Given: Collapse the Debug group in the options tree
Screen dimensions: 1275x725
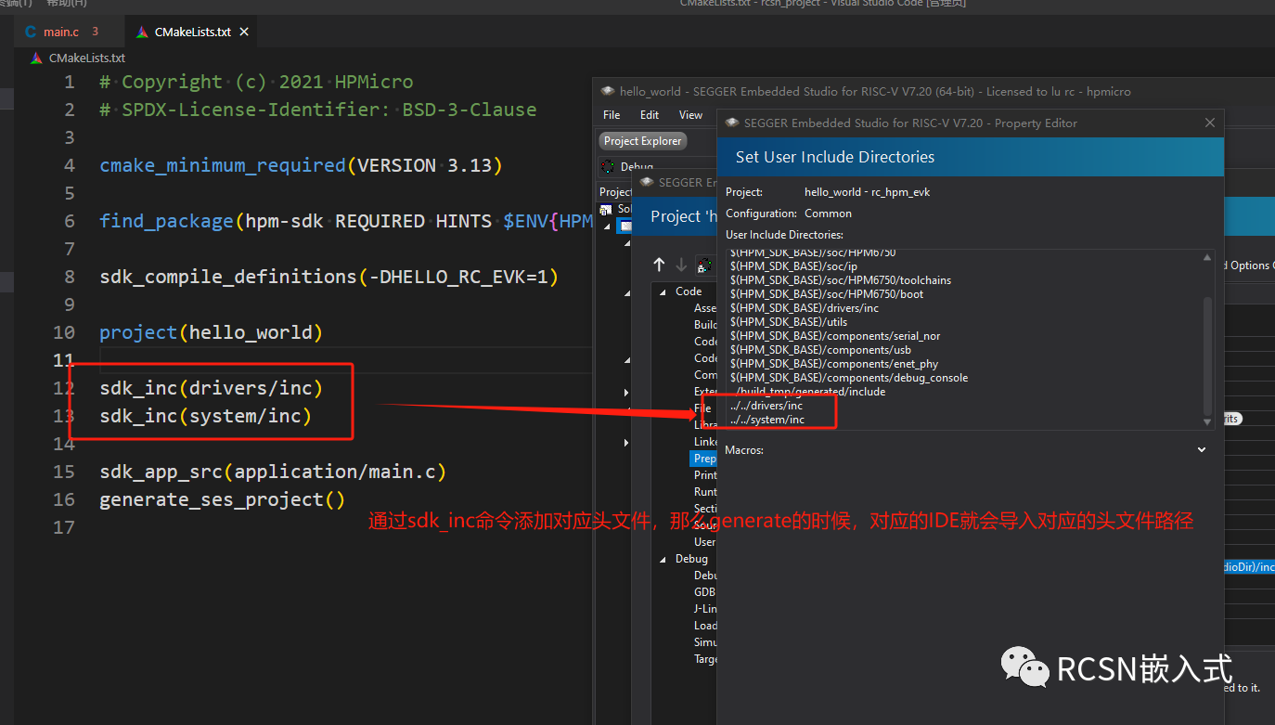Looking at the screenshot, I should click(663, 559).
